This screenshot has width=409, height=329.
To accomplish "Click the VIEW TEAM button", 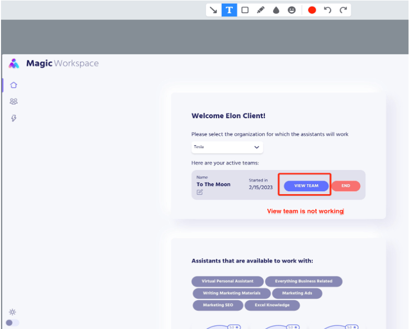I will [306, 186].
